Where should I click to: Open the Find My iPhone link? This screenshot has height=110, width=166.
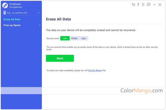95,70
